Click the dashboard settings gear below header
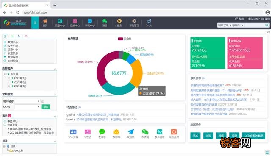The width and height of the screenshot is (271, 156). pyautogui.click(x=268, y=32)
